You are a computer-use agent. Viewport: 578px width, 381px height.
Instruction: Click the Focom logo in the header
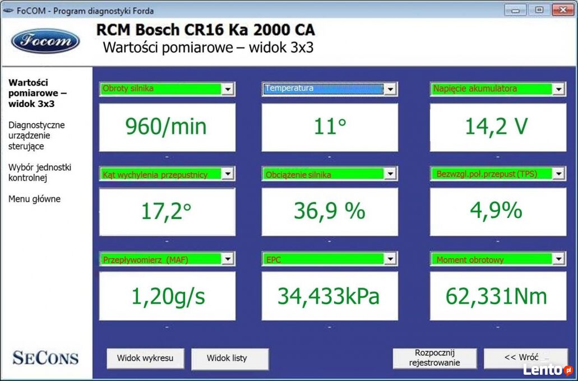(45, 40)
